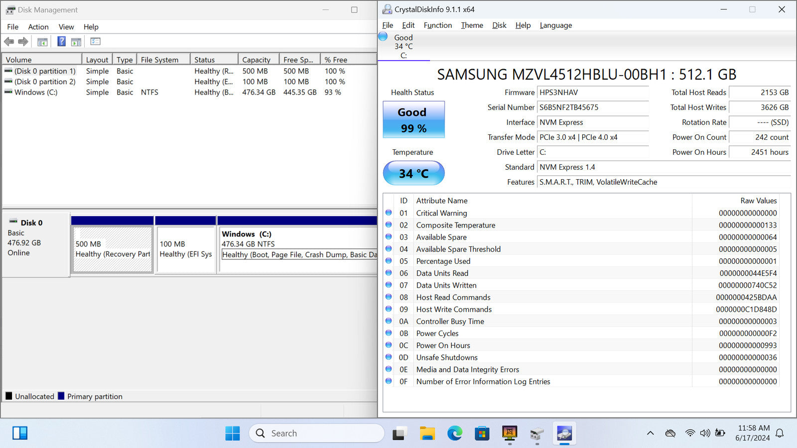
Task: Select the 500 MB Recovery partition block
Action: (113, 249)
